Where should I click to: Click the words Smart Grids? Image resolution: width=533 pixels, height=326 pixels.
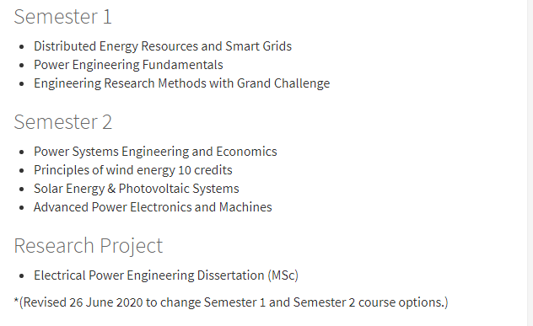coord(258,46)
